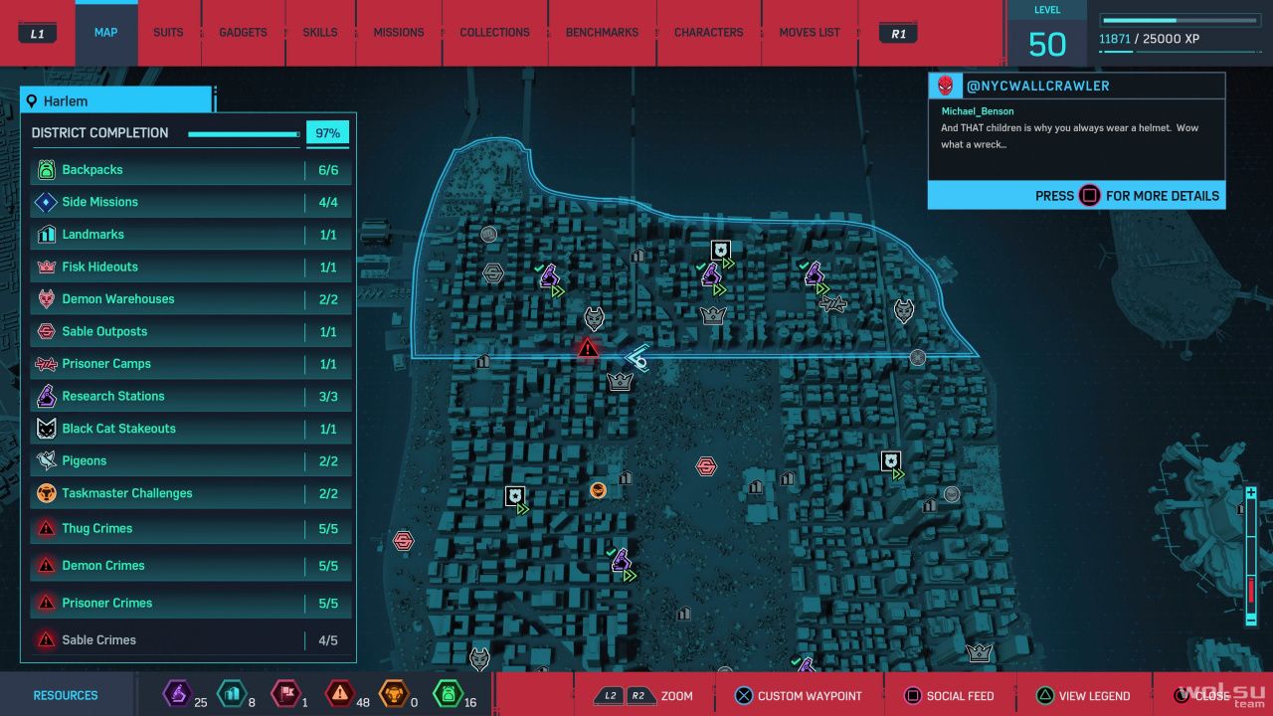This screenshot has height=716, width=1273.
Task: Click the XP progress bar under the level
Action: tap(1181, 21)
